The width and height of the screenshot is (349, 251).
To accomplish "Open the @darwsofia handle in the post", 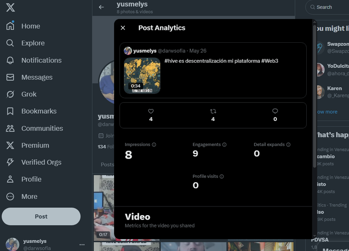I will click(172, 51).
